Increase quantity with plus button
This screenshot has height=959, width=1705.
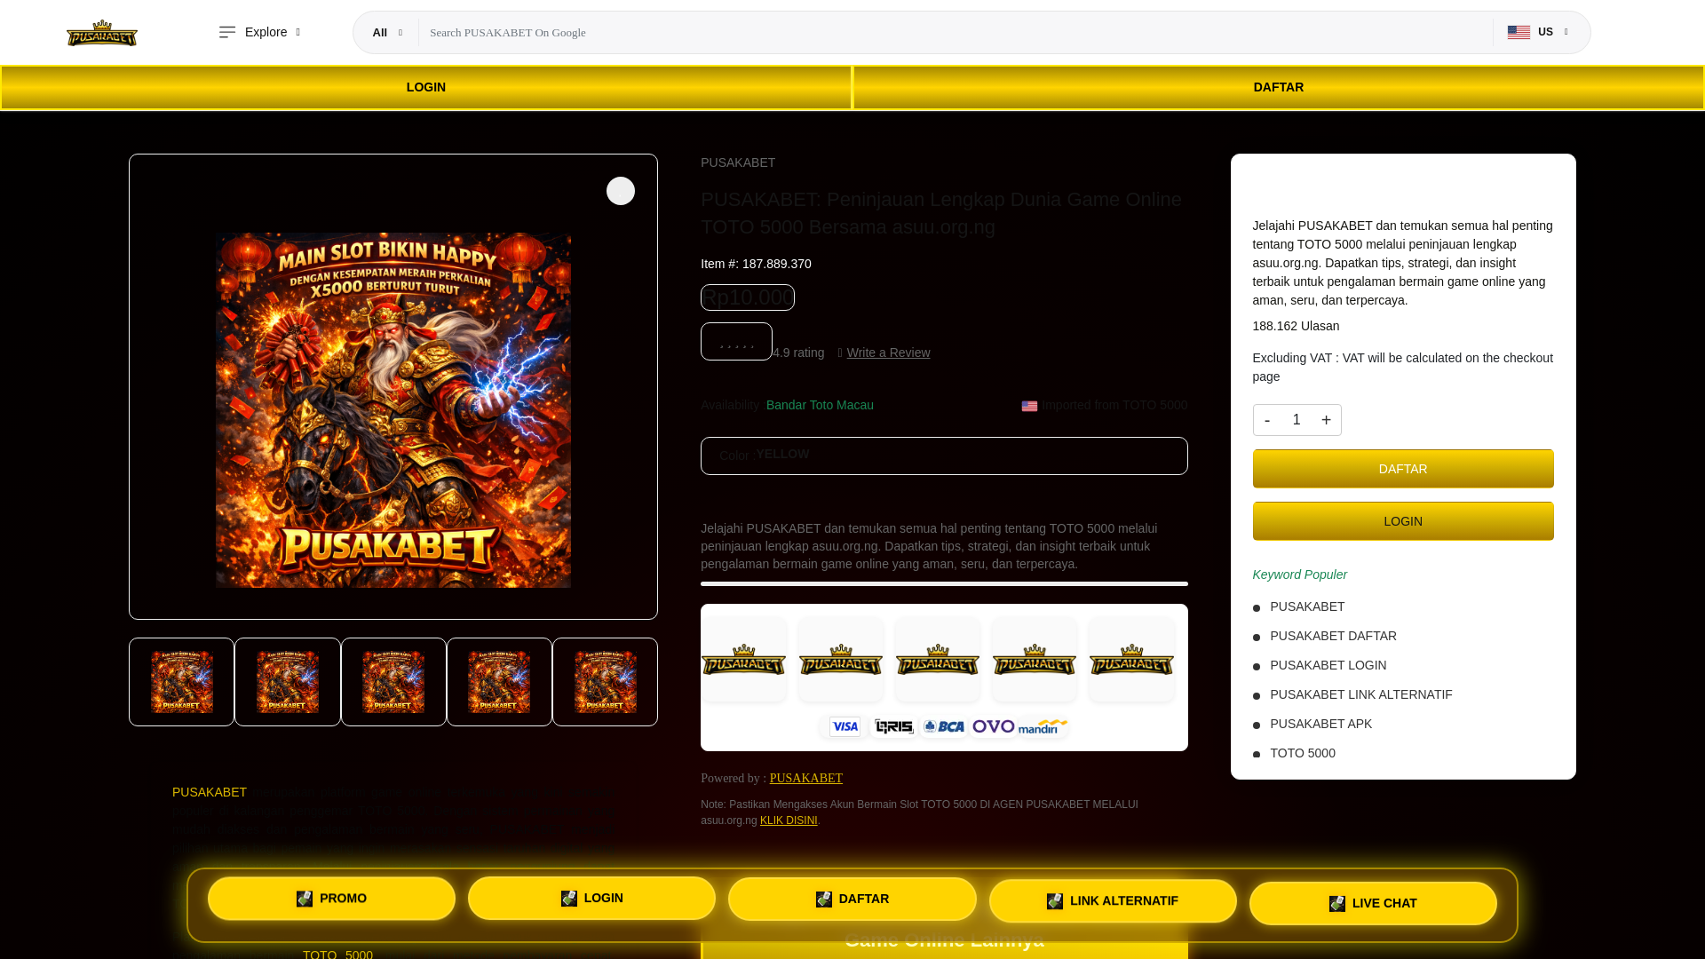click(x=1326, y=420)
